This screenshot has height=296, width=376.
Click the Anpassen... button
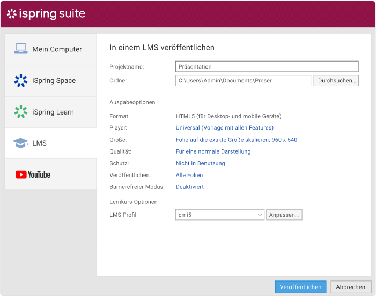tap(284, 215)
